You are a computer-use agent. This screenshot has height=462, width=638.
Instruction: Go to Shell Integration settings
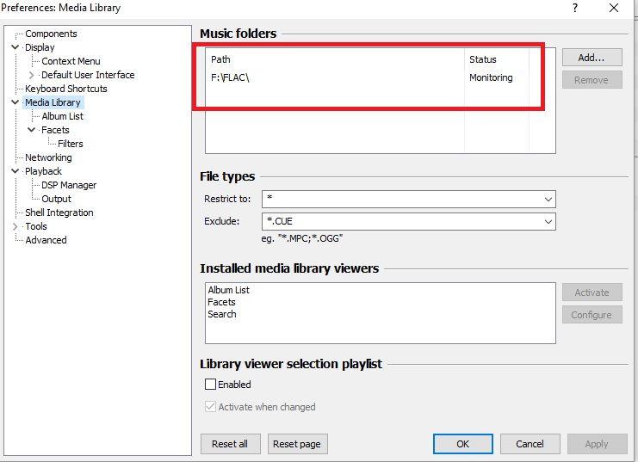coord(59,213)
